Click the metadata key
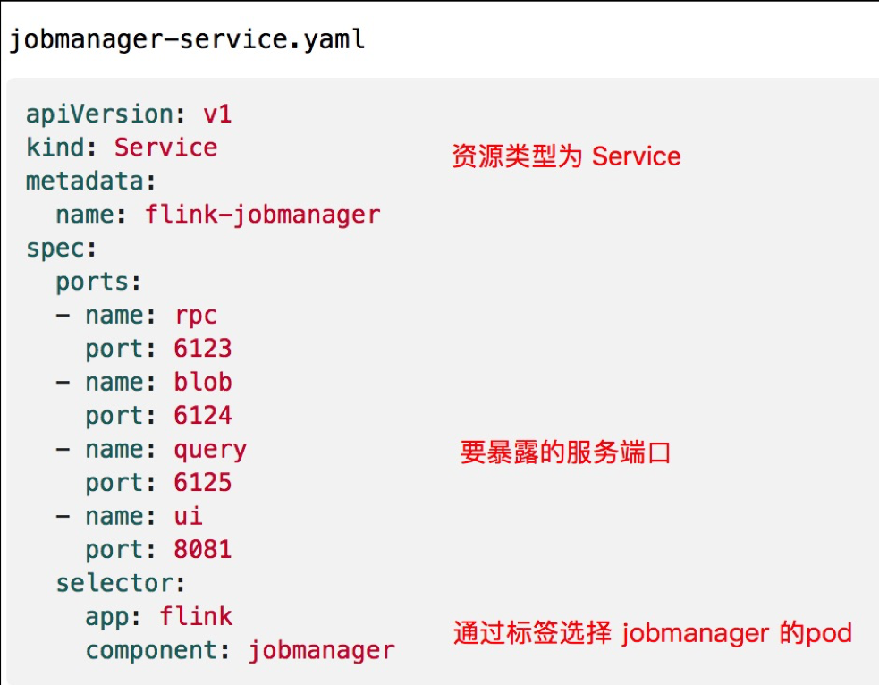879x685 pixels. [x=90, y=181]
